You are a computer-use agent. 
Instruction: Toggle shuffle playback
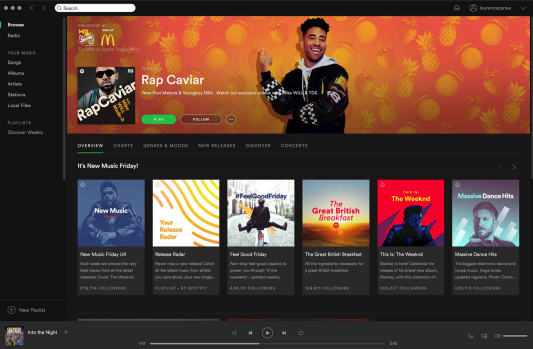click(x=233, y=333)
